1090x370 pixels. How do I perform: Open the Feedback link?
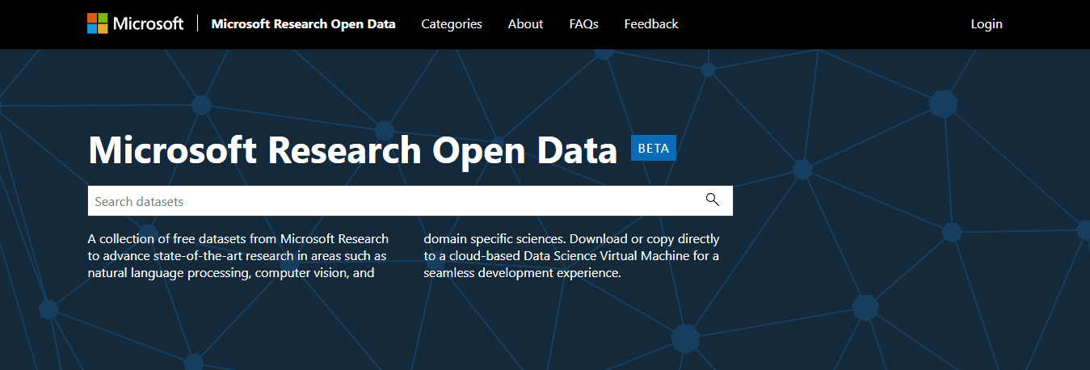[x=651, y=24]
